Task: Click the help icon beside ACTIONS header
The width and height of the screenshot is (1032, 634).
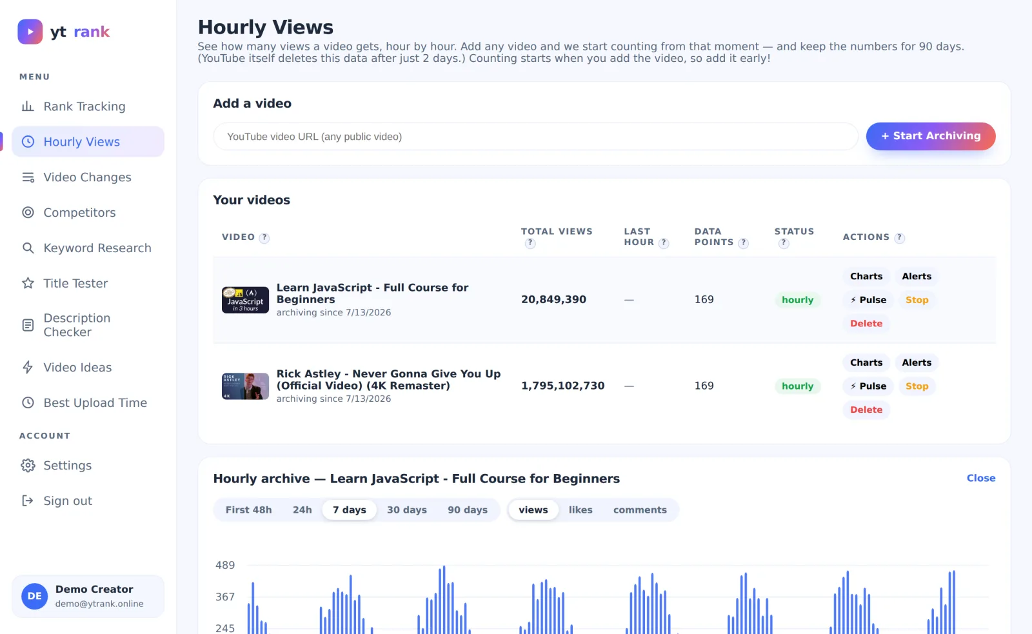Action: click(x=899, y=238)
